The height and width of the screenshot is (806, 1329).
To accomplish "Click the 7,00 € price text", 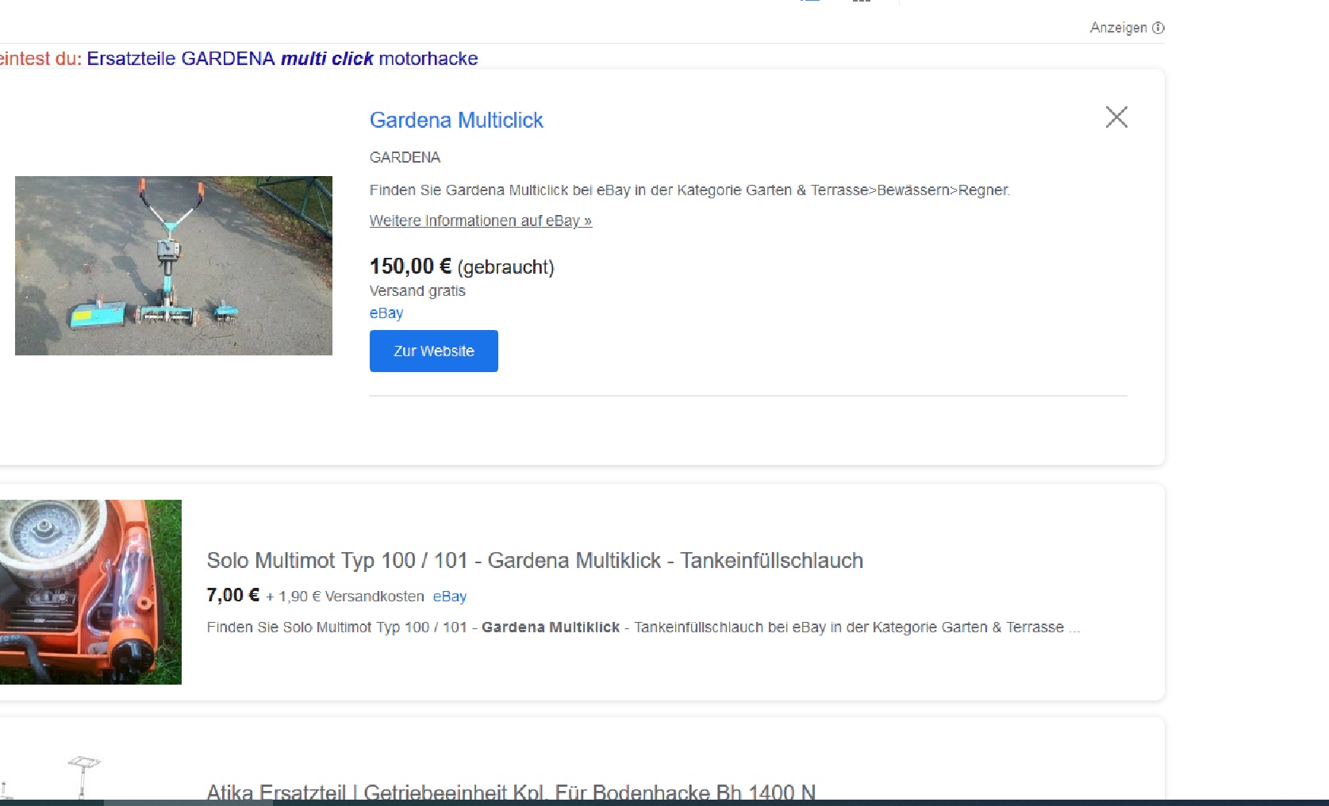I will pyautogui.click(x=233, y=595).
